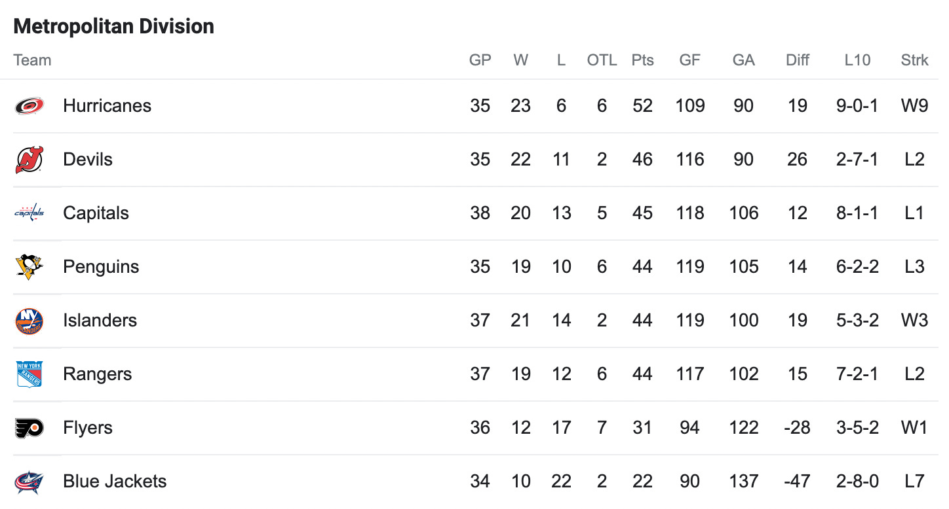949x509 pixels.
Task: Click the Hurricanes team logo
Action: (x=29, y=106)
